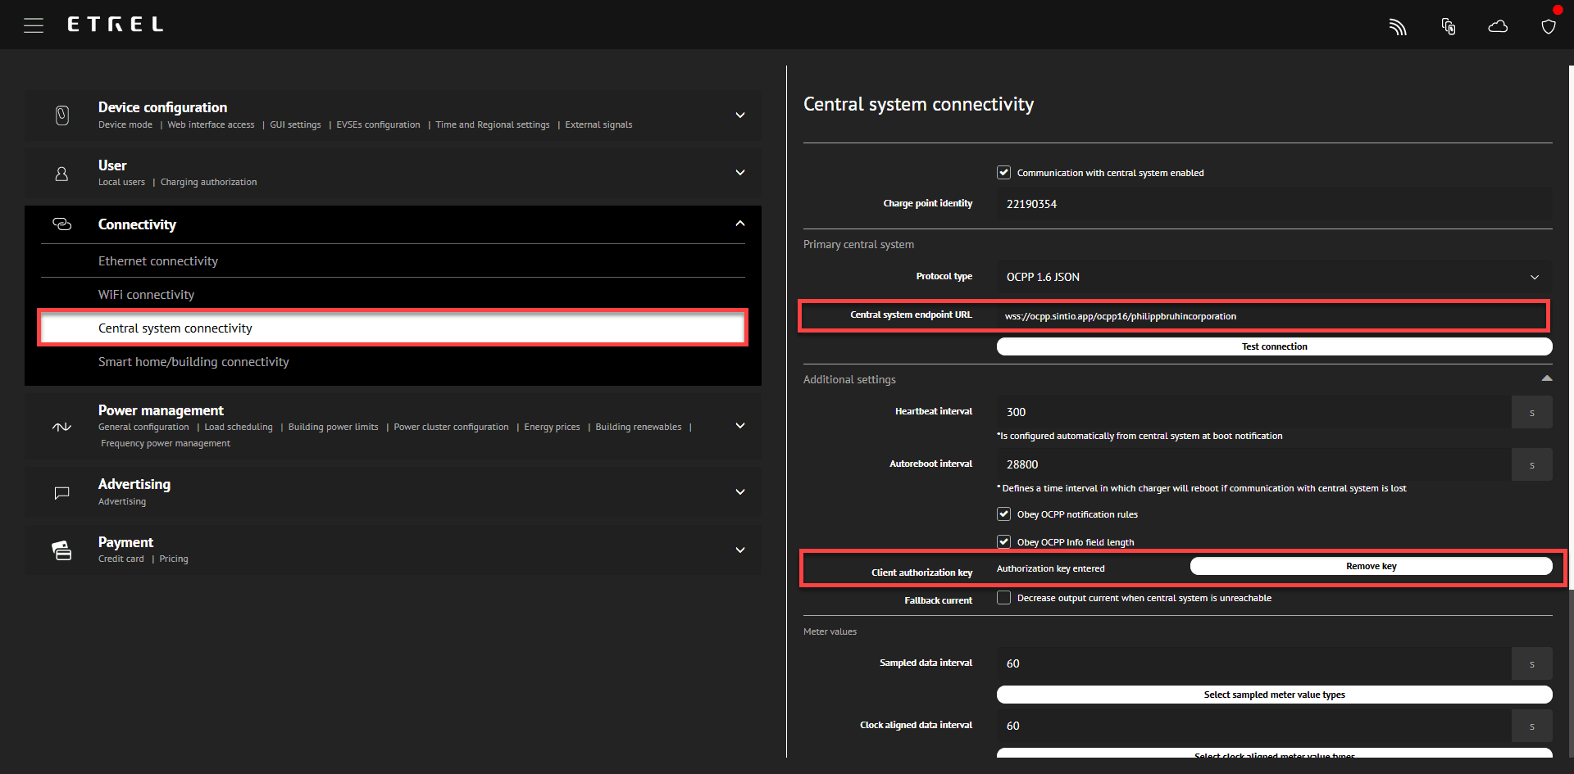The width and height of the screenshot is (1574, 774).
Task: Open Web interface access link
Action: pos(211,125)
